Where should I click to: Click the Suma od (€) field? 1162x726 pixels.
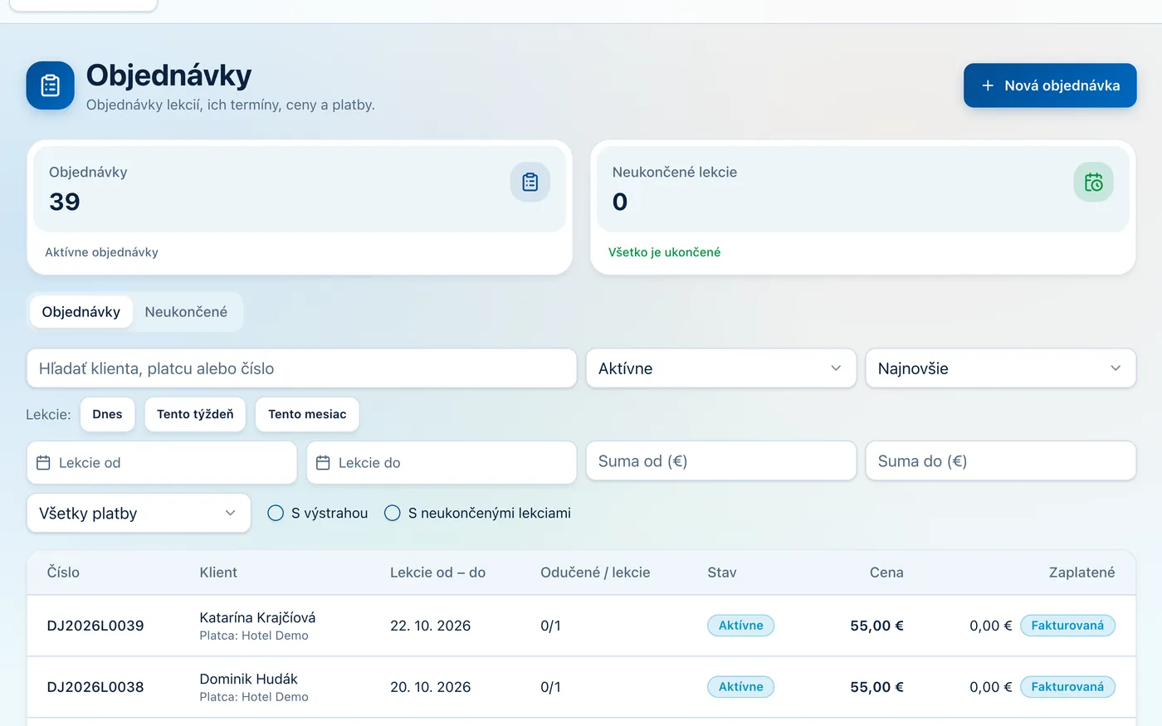(x=721, y=461)
